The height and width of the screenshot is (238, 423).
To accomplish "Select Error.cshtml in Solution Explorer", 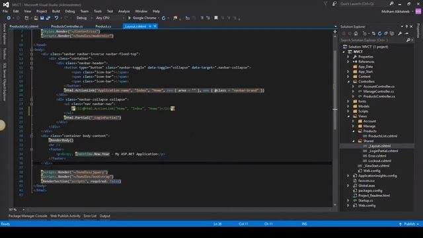I will click(377, 156).
